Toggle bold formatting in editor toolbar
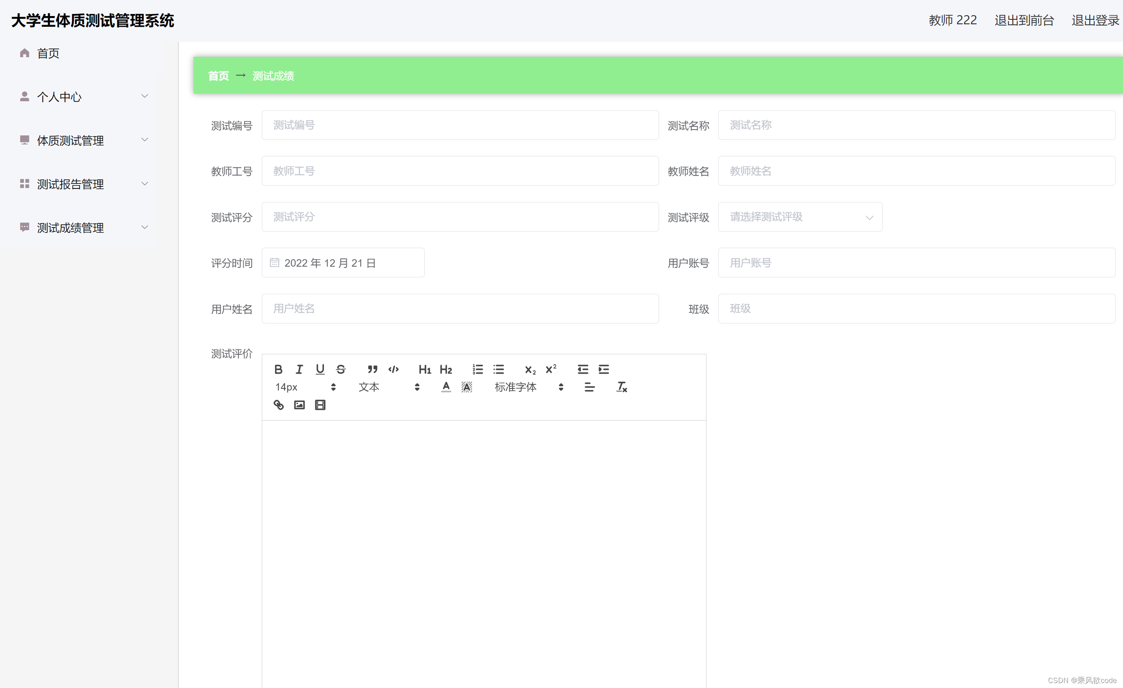Image resolution: width=1123 pixels, height=688 pixels. (x=278, y=369)
